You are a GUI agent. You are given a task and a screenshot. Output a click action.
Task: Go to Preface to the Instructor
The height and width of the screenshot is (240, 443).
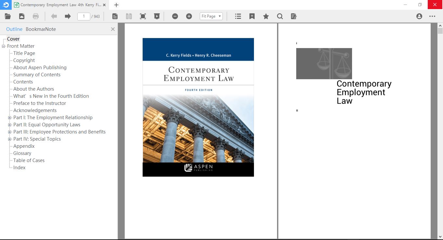(40, 103)
